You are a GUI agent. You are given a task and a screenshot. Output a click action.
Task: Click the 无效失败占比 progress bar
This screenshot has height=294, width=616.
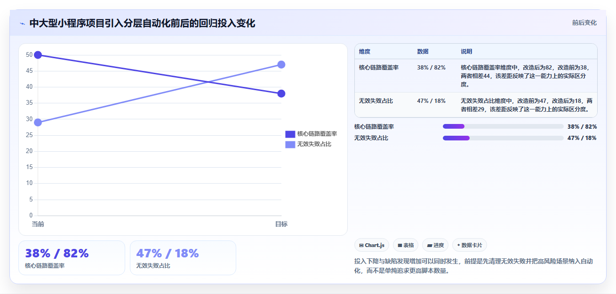503,138
